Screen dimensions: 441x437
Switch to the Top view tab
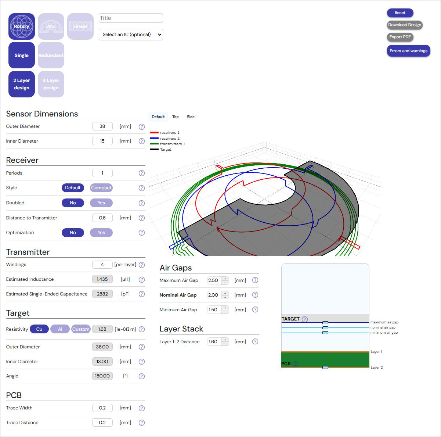pos(176,117)
